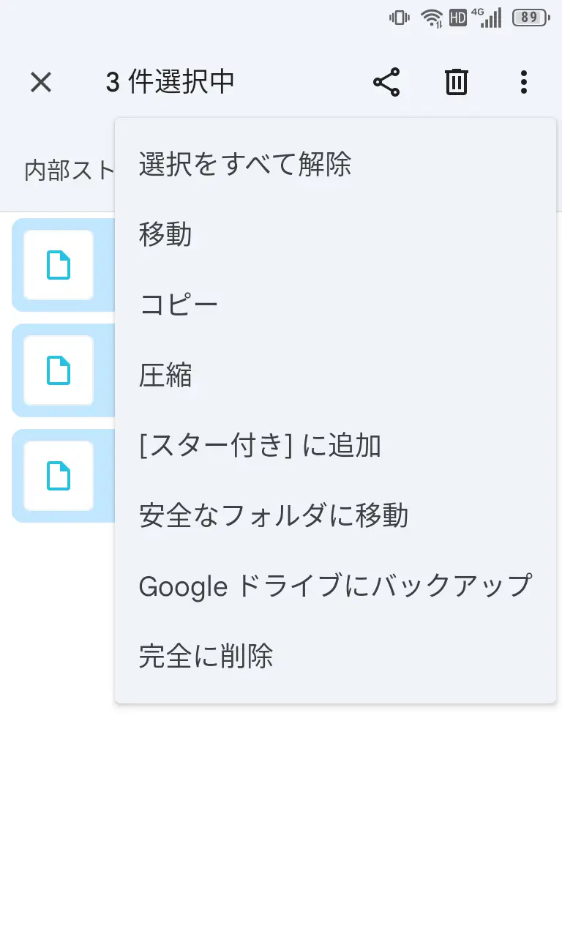Select コピー menu option
The height and width of the screenshot is (937, 562).
click(x=179, y=305)
